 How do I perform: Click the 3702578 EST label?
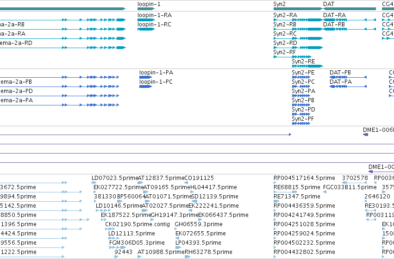tap(355, 178)
